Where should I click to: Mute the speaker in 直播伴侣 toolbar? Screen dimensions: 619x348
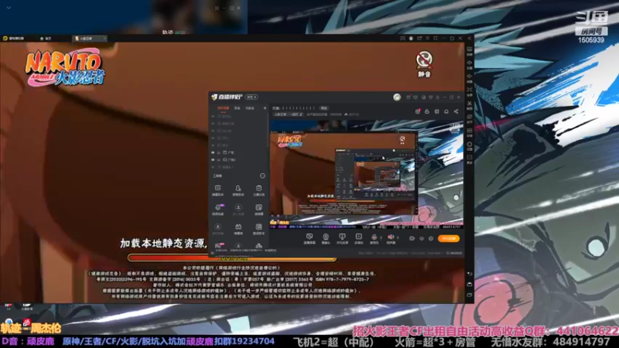click(x=391, y=238)
